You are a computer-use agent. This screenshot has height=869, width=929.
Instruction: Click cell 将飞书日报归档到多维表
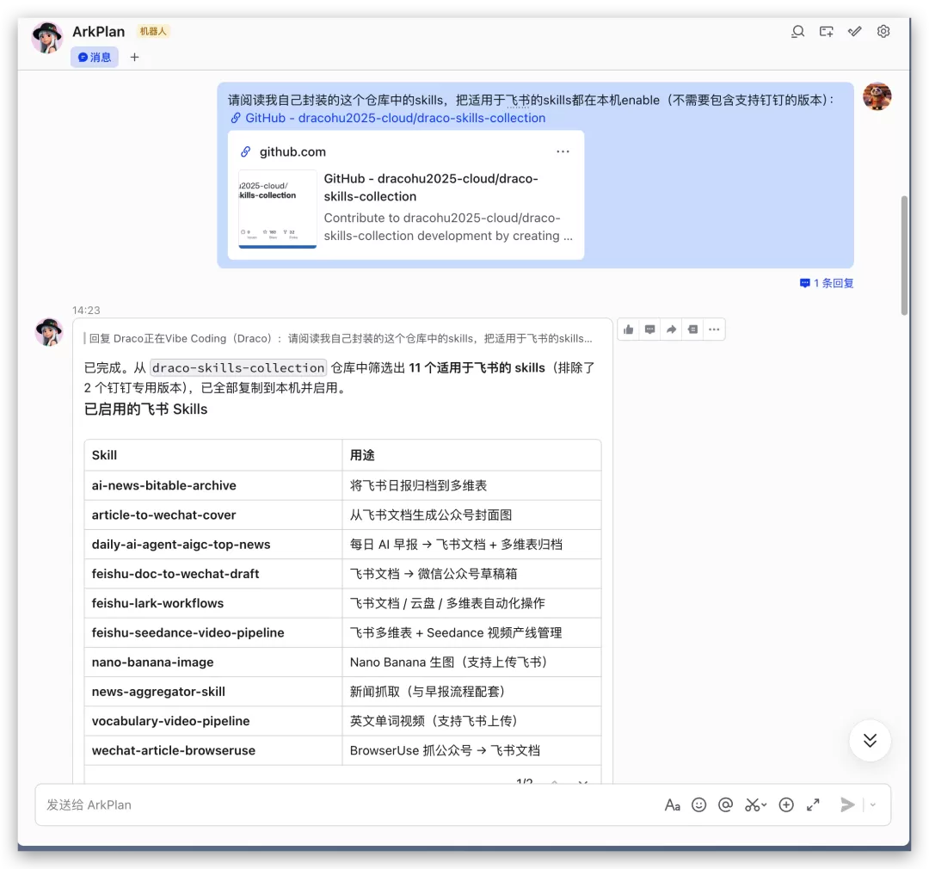[471, 485]
